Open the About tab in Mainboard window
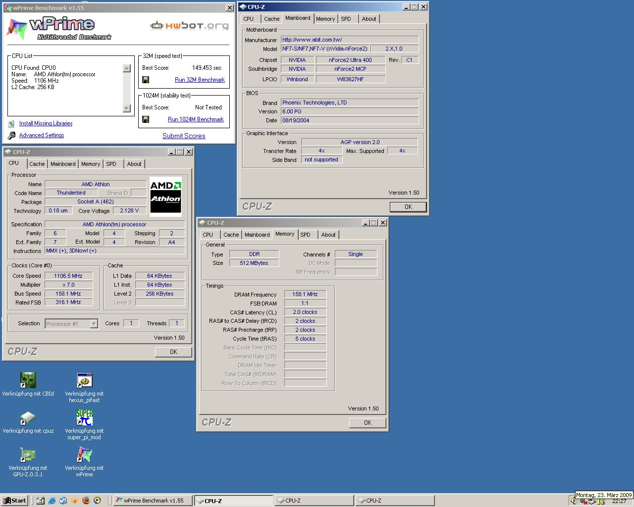 click(369, 19)
